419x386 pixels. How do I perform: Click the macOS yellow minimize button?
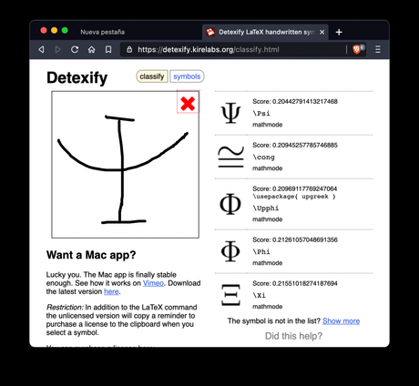[x=54, y=30]
